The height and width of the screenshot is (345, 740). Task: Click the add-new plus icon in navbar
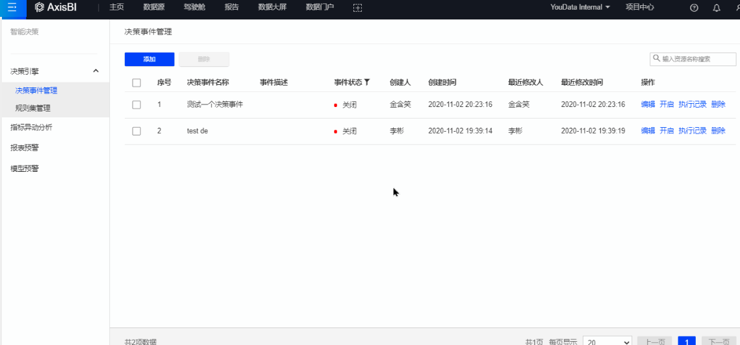(x=357, y=7)
